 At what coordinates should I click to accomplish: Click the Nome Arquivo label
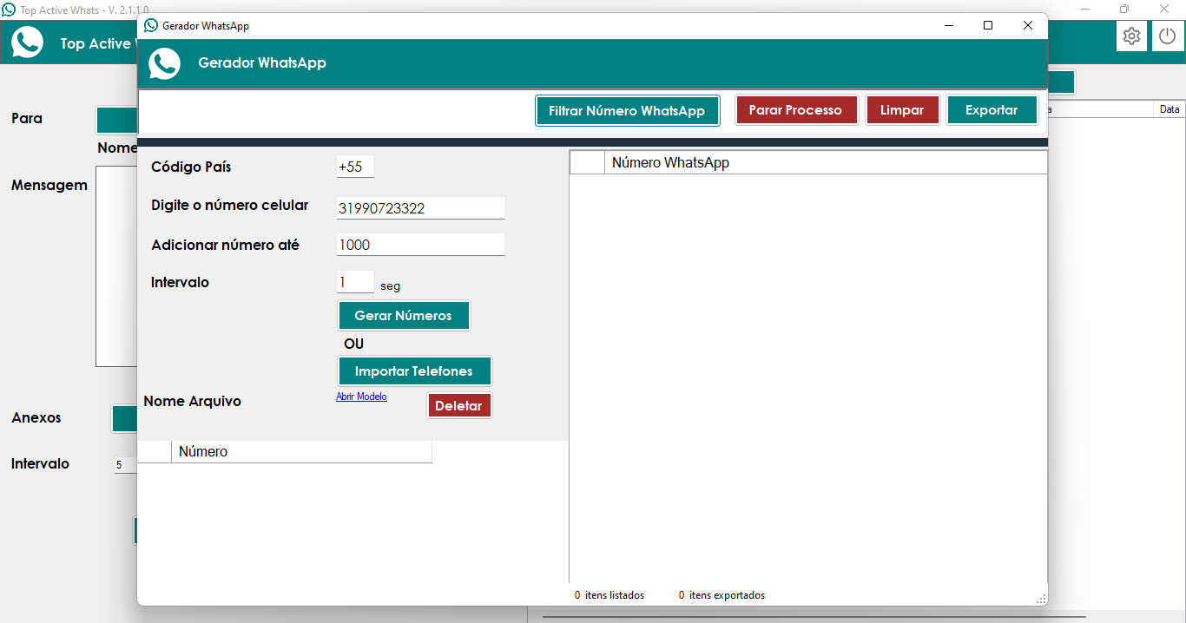[192, 401]
